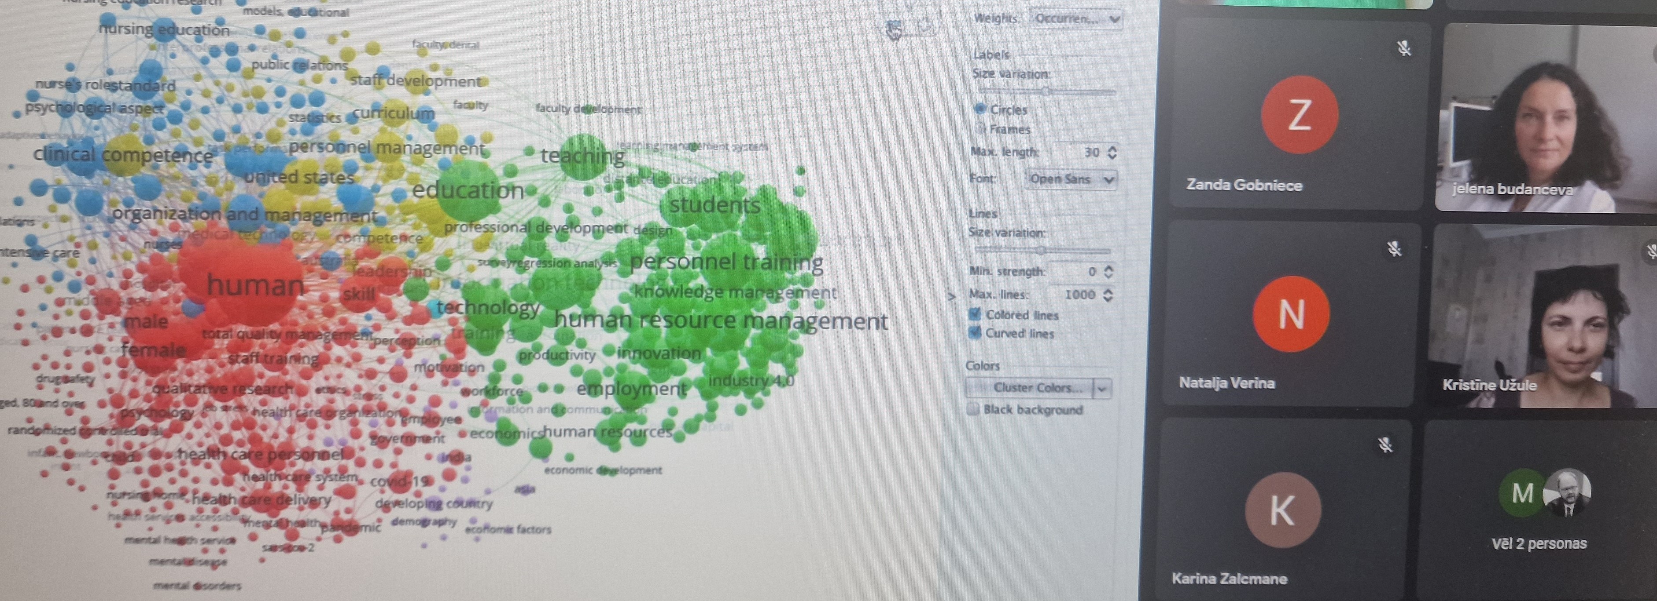Click the red Z avatar circle
Screen dimensions: 1657x601
[x=1300, y=115]
